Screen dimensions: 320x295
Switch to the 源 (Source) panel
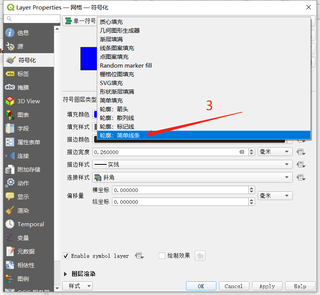[x=23, y=46]
